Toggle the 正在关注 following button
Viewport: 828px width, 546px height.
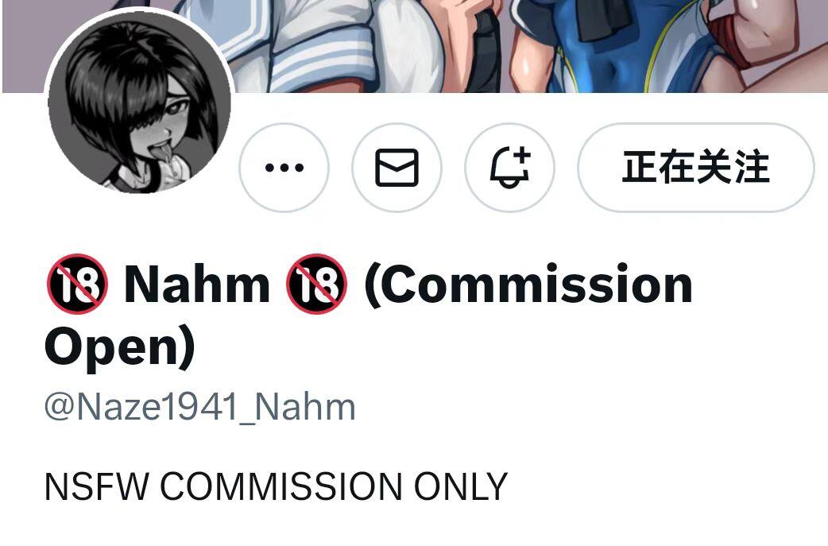click(696, 168)
